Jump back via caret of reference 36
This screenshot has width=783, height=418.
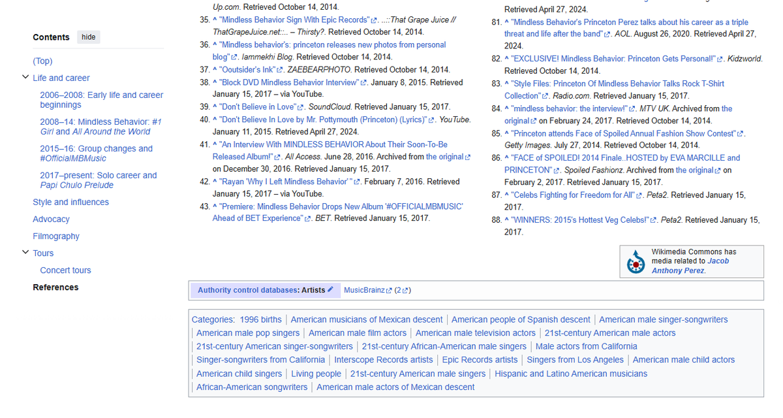pos(215,45)
